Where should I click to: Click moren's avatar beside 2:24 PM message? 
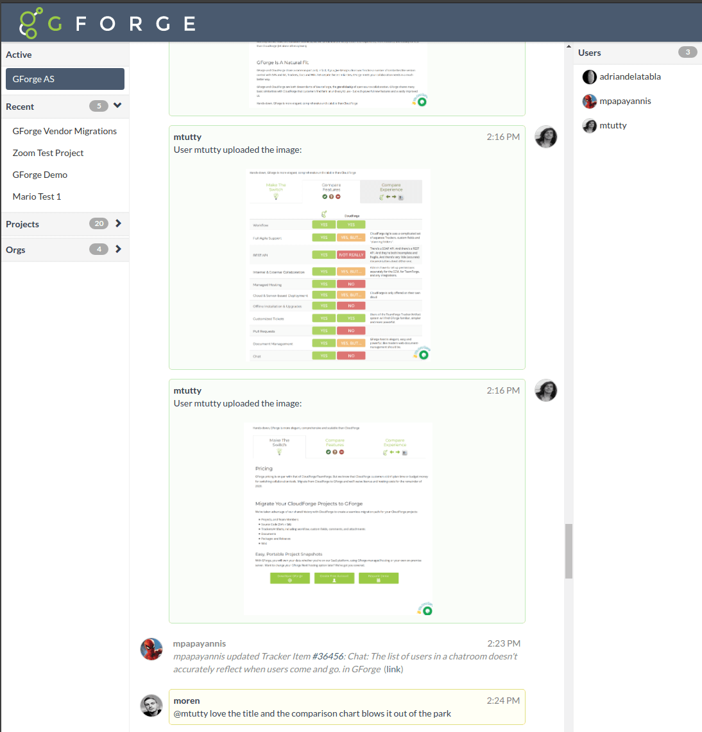click(x=151, y=706)
